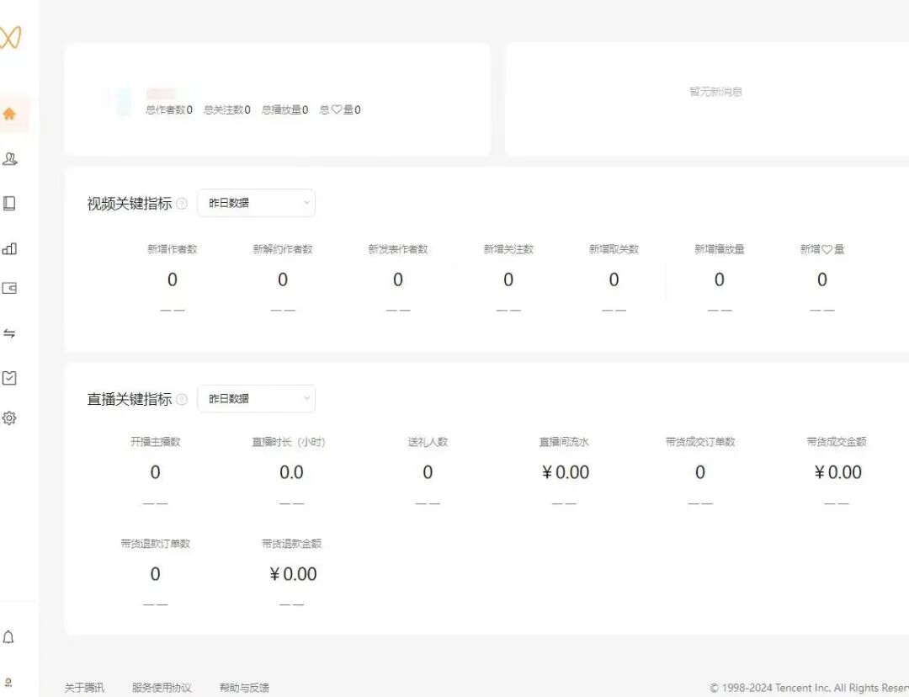The image size is (909, 697).
Task: Click the 总关注数 0 stat
Action: coord(226,109)
